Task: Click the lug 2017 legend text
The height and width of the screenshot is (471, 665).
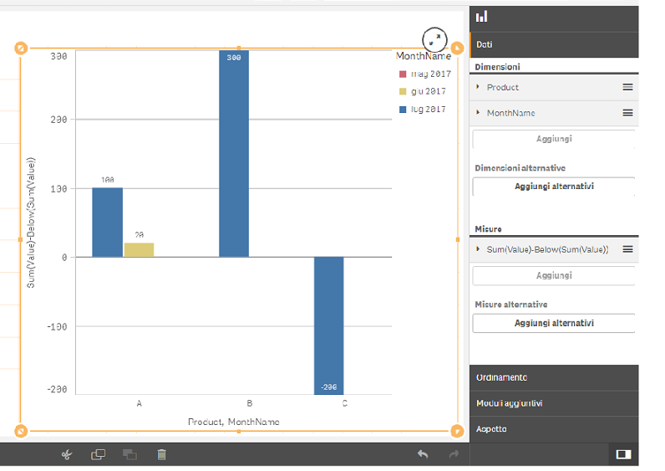Action: click(429, 110)
